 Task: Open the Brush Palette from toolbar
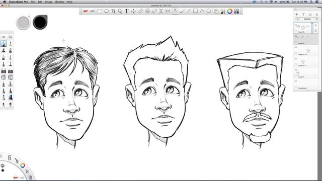pyautogui.click(x=223, y=11)
